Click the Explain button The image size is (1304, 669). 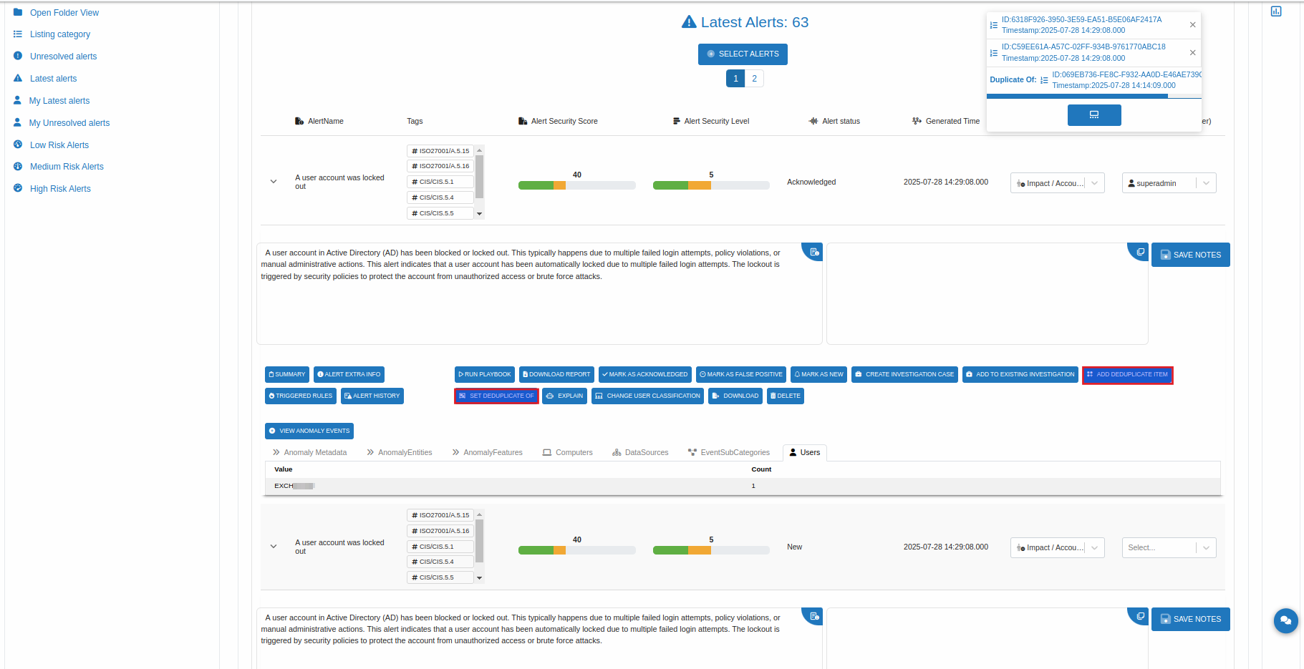(x=564, y=396)
